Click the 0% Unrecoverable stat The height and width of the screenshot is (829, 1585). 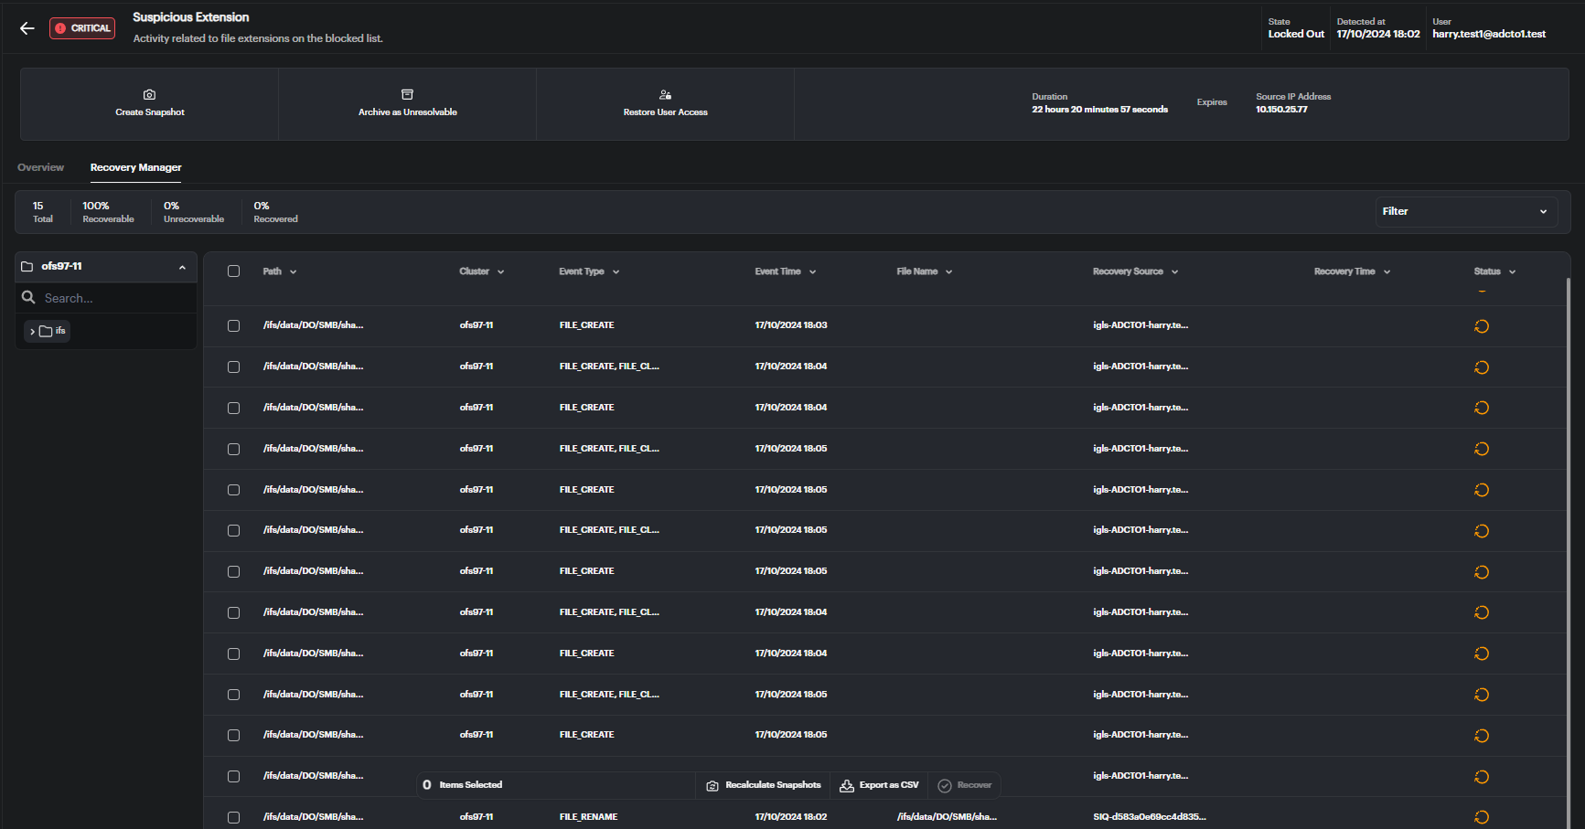point(194,212)
